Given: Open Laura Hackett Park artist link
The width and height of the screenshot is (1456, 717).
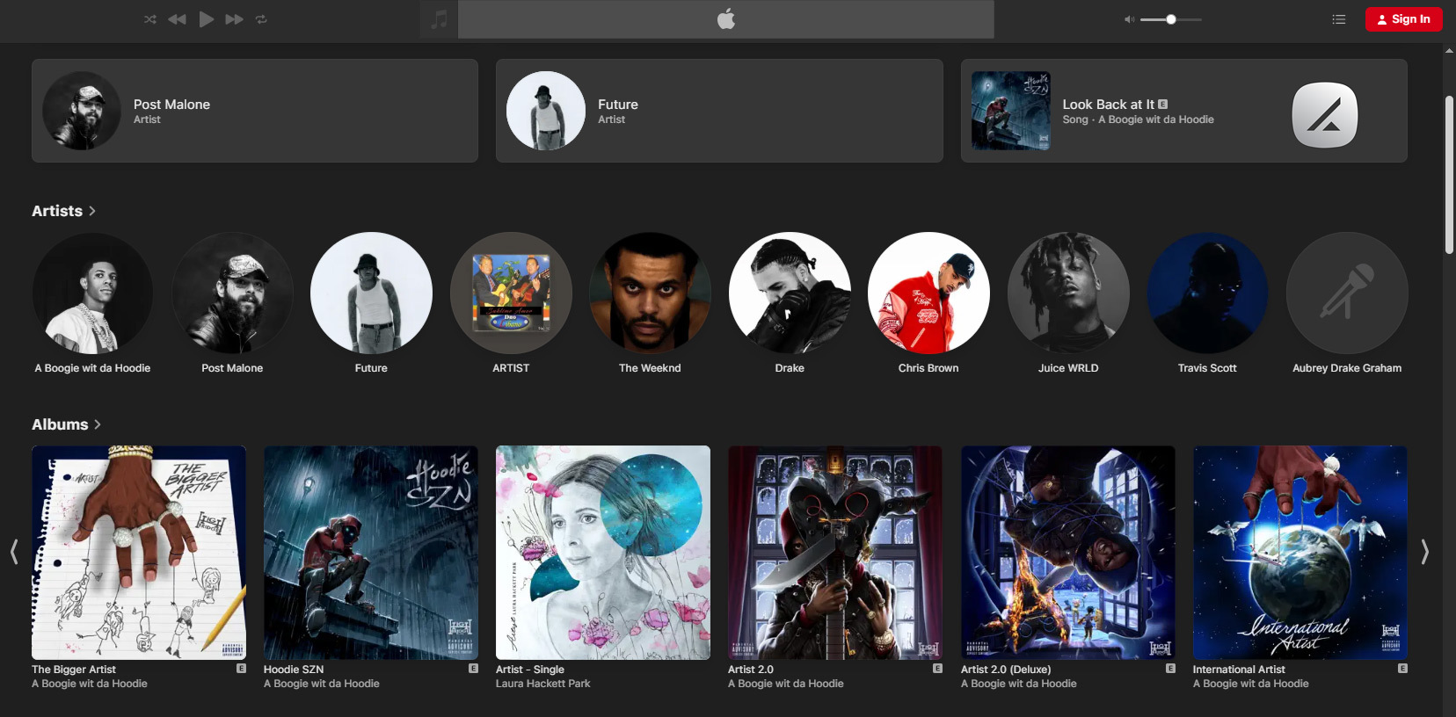Looking at the screenshot, I should 542,684.
